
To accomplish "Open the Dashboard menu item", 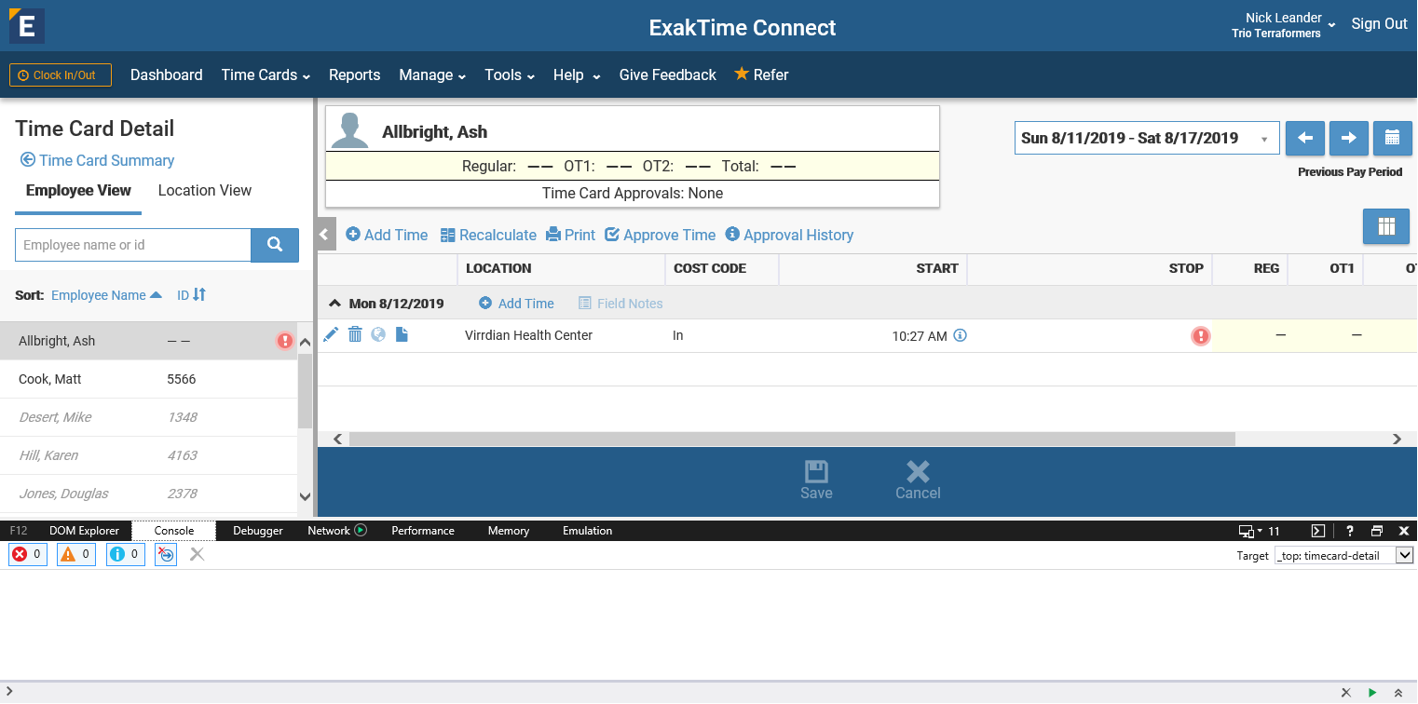I will 167,75.
